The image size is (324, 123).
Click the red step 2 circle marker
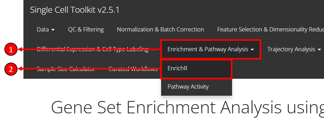11,69
